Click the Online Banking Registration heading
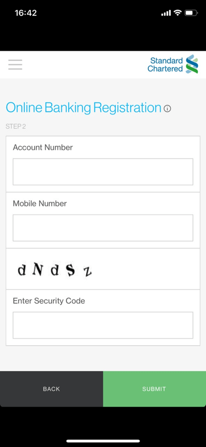The width and height of the screenshot is (206, 447). pos(83,107)
